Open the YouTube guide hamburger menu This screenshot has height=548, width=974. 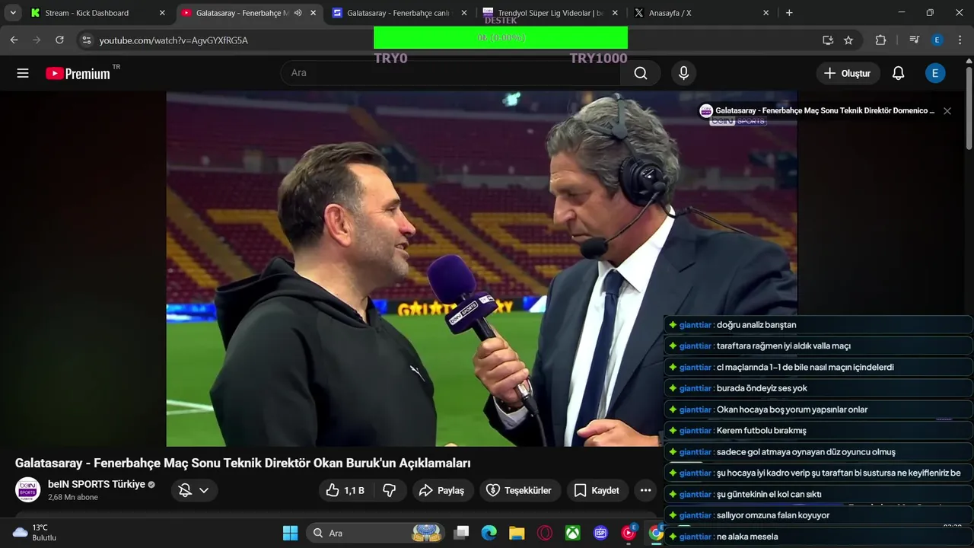[x=23, y=73]
